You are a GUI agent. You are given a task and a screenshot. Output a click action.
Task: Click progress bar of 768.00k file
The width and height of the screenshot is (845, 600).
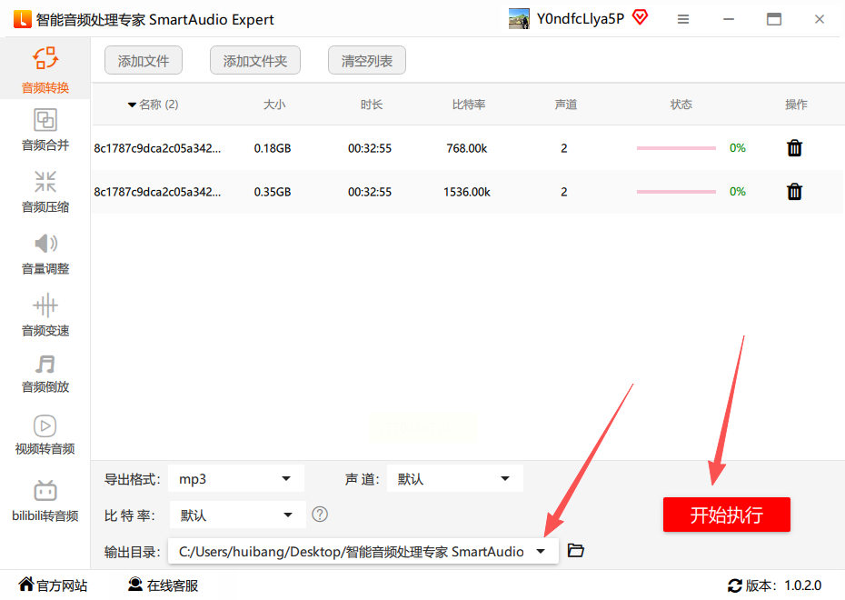(676, 147)
